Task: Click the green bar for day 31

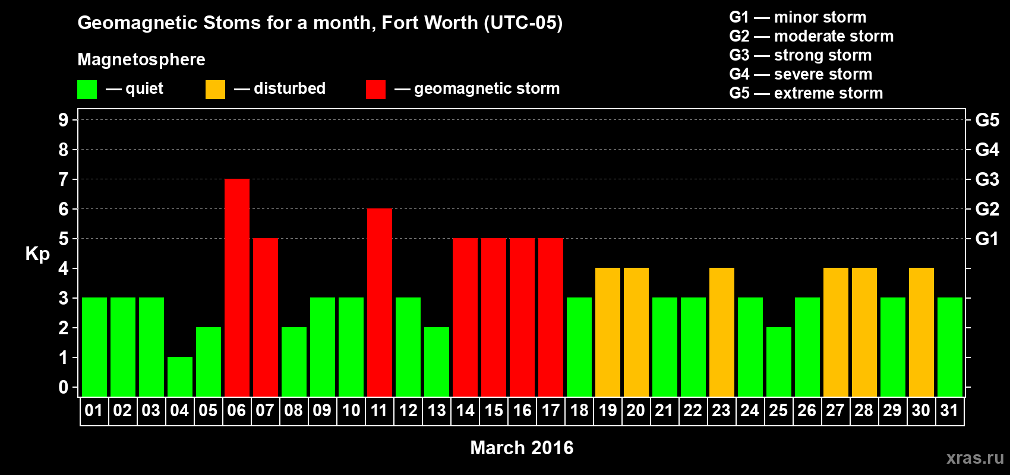Action: (950, 347)
